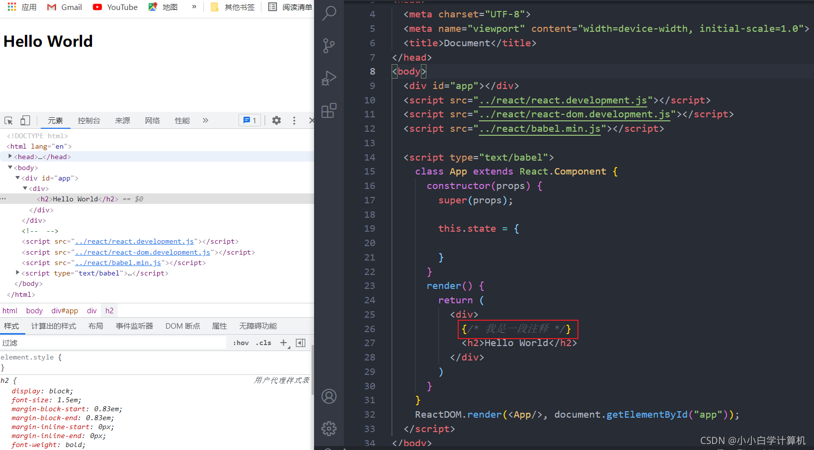This screenshot has width=814, height=450.
Task: Switch to the 无障碍功能 Accessibility tab
Action: [x=258, y=326]
